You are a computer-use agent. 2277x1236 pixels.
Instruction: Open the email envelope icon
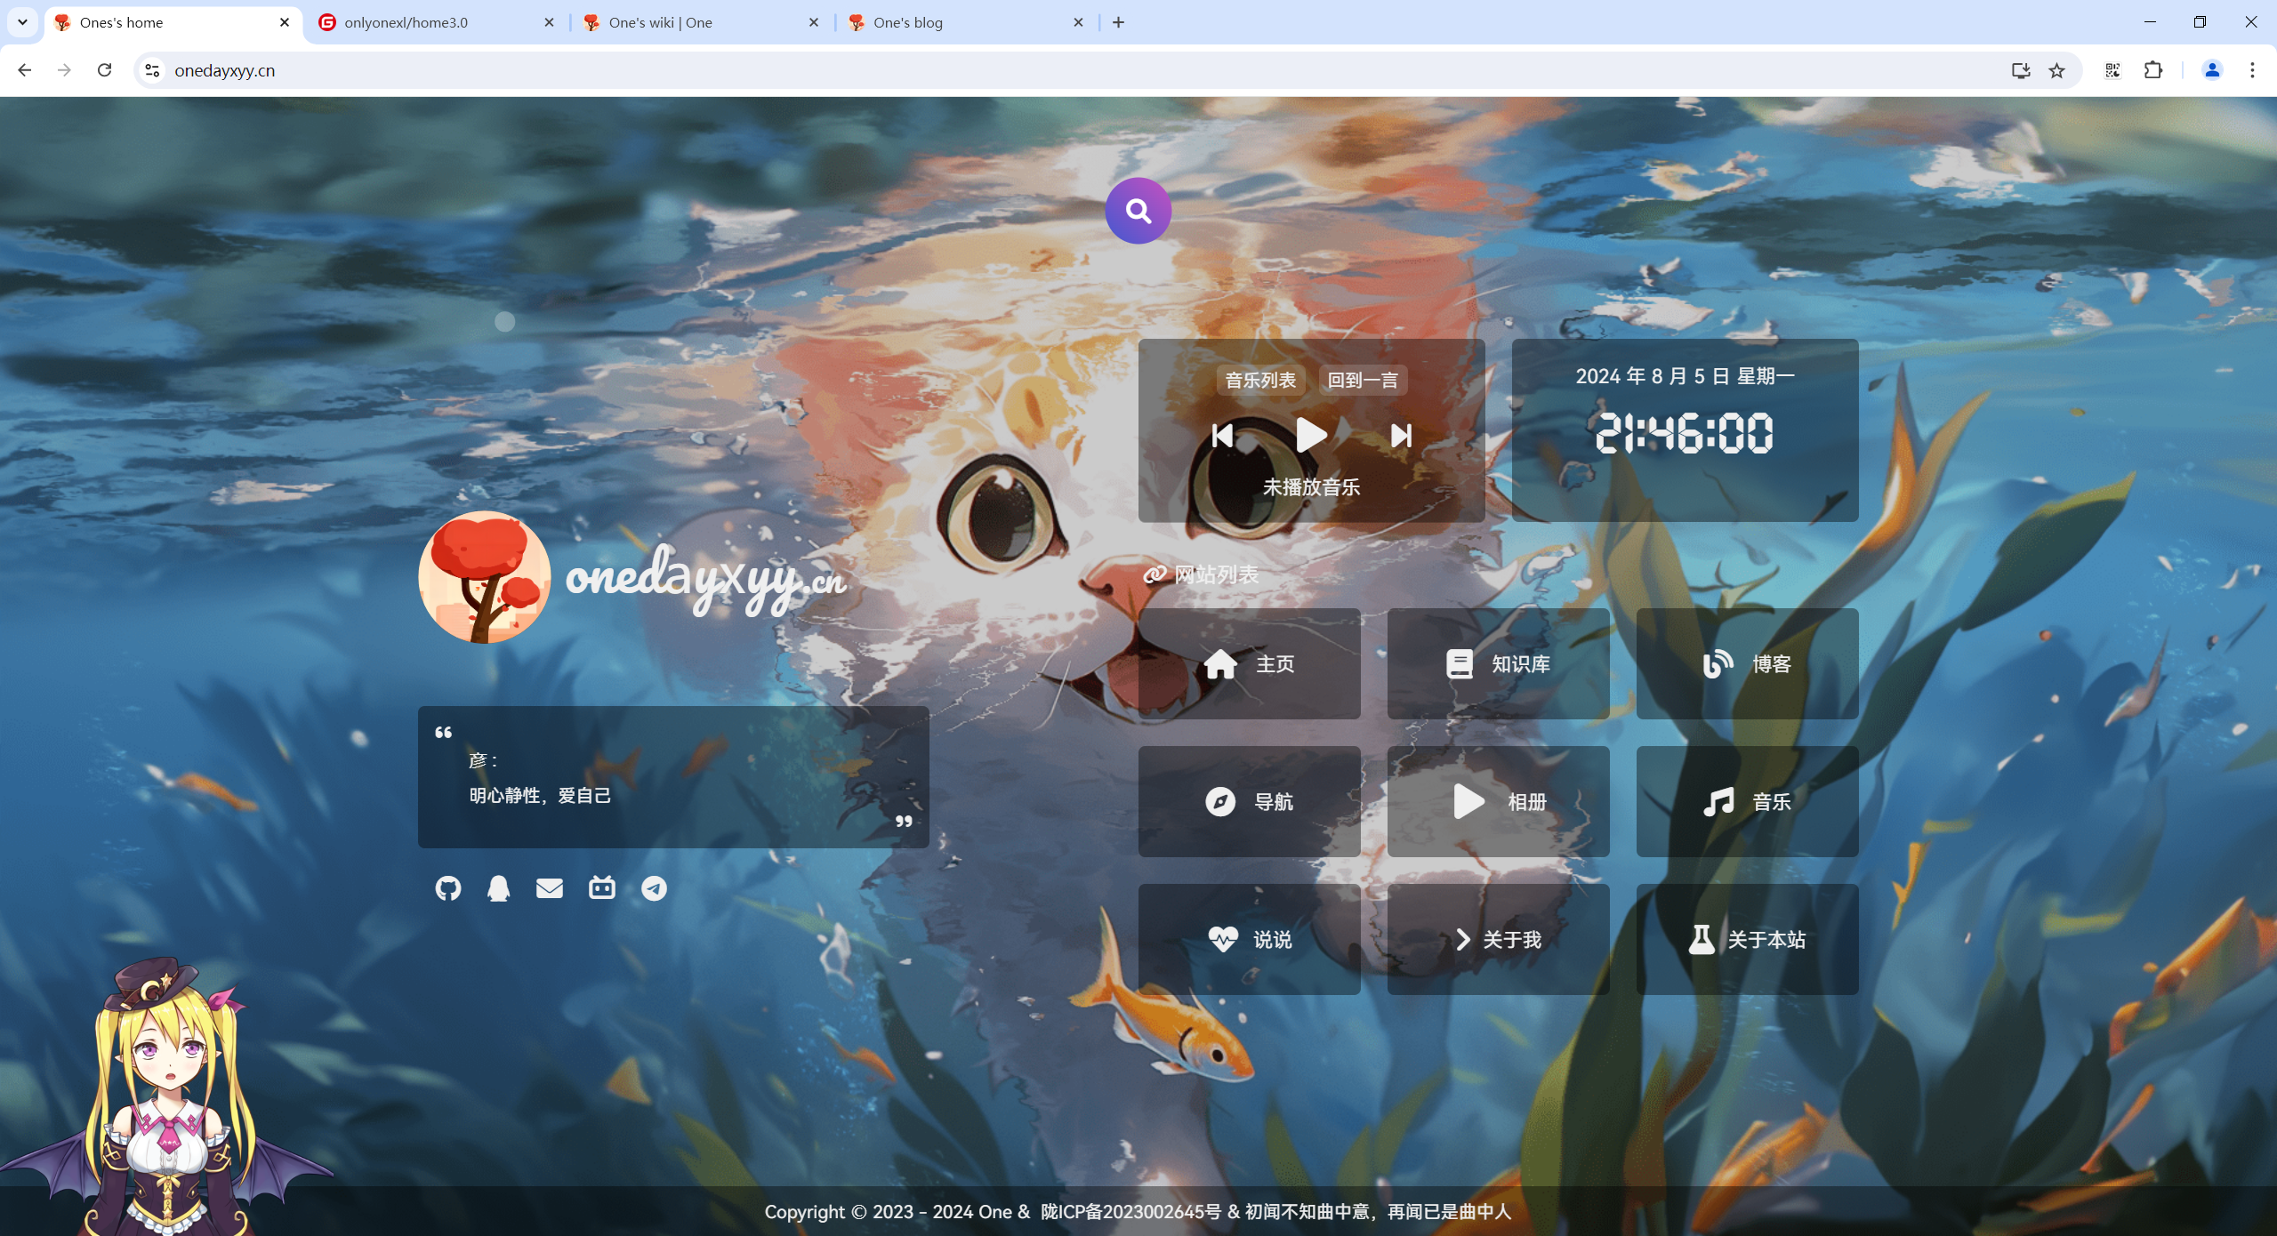(x=550, y=888)
